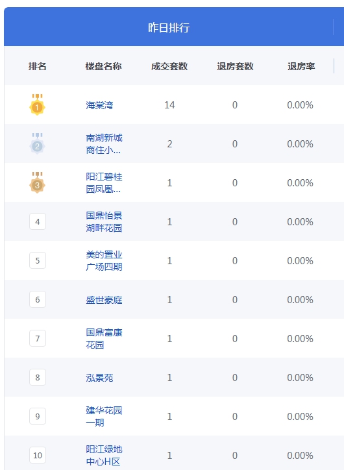Open the 南湖新城商住小... property link
The image size is (344, 470).
click(x=104, y=144)
